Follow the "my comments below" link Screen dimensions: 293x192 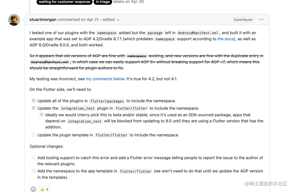(105, 79)
